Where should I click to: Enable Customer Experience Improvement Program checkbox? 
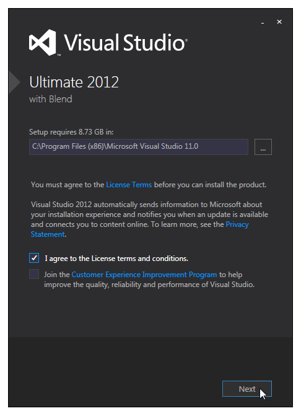tap(34, 274)
